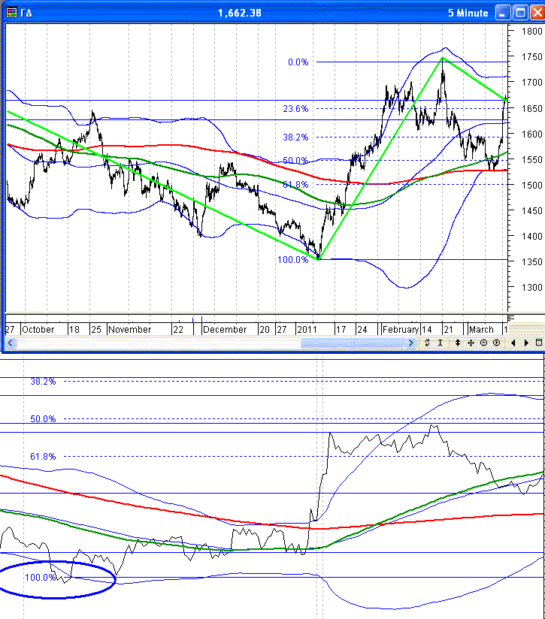
Task: Step chart forward with right triangle arrow
Action: (x=525, y=343)
